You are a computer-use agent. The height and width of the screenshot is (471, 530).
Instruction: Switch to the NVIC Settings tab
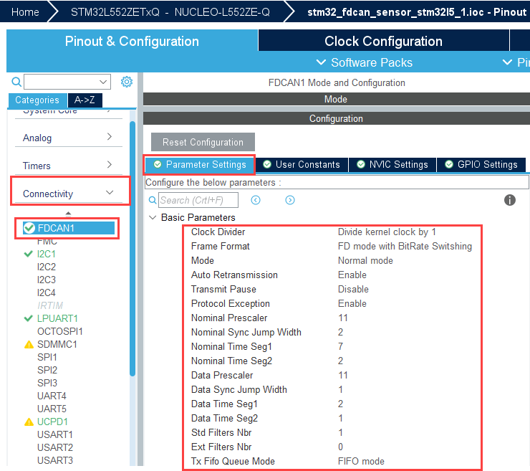pyautogui.click(x=392, y=164)
